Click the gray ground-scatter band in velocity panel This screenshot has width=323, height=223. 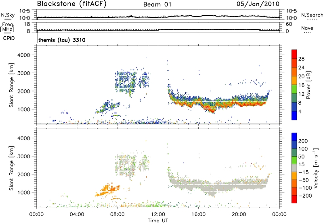pyautogui.click(x=218, y=186)
